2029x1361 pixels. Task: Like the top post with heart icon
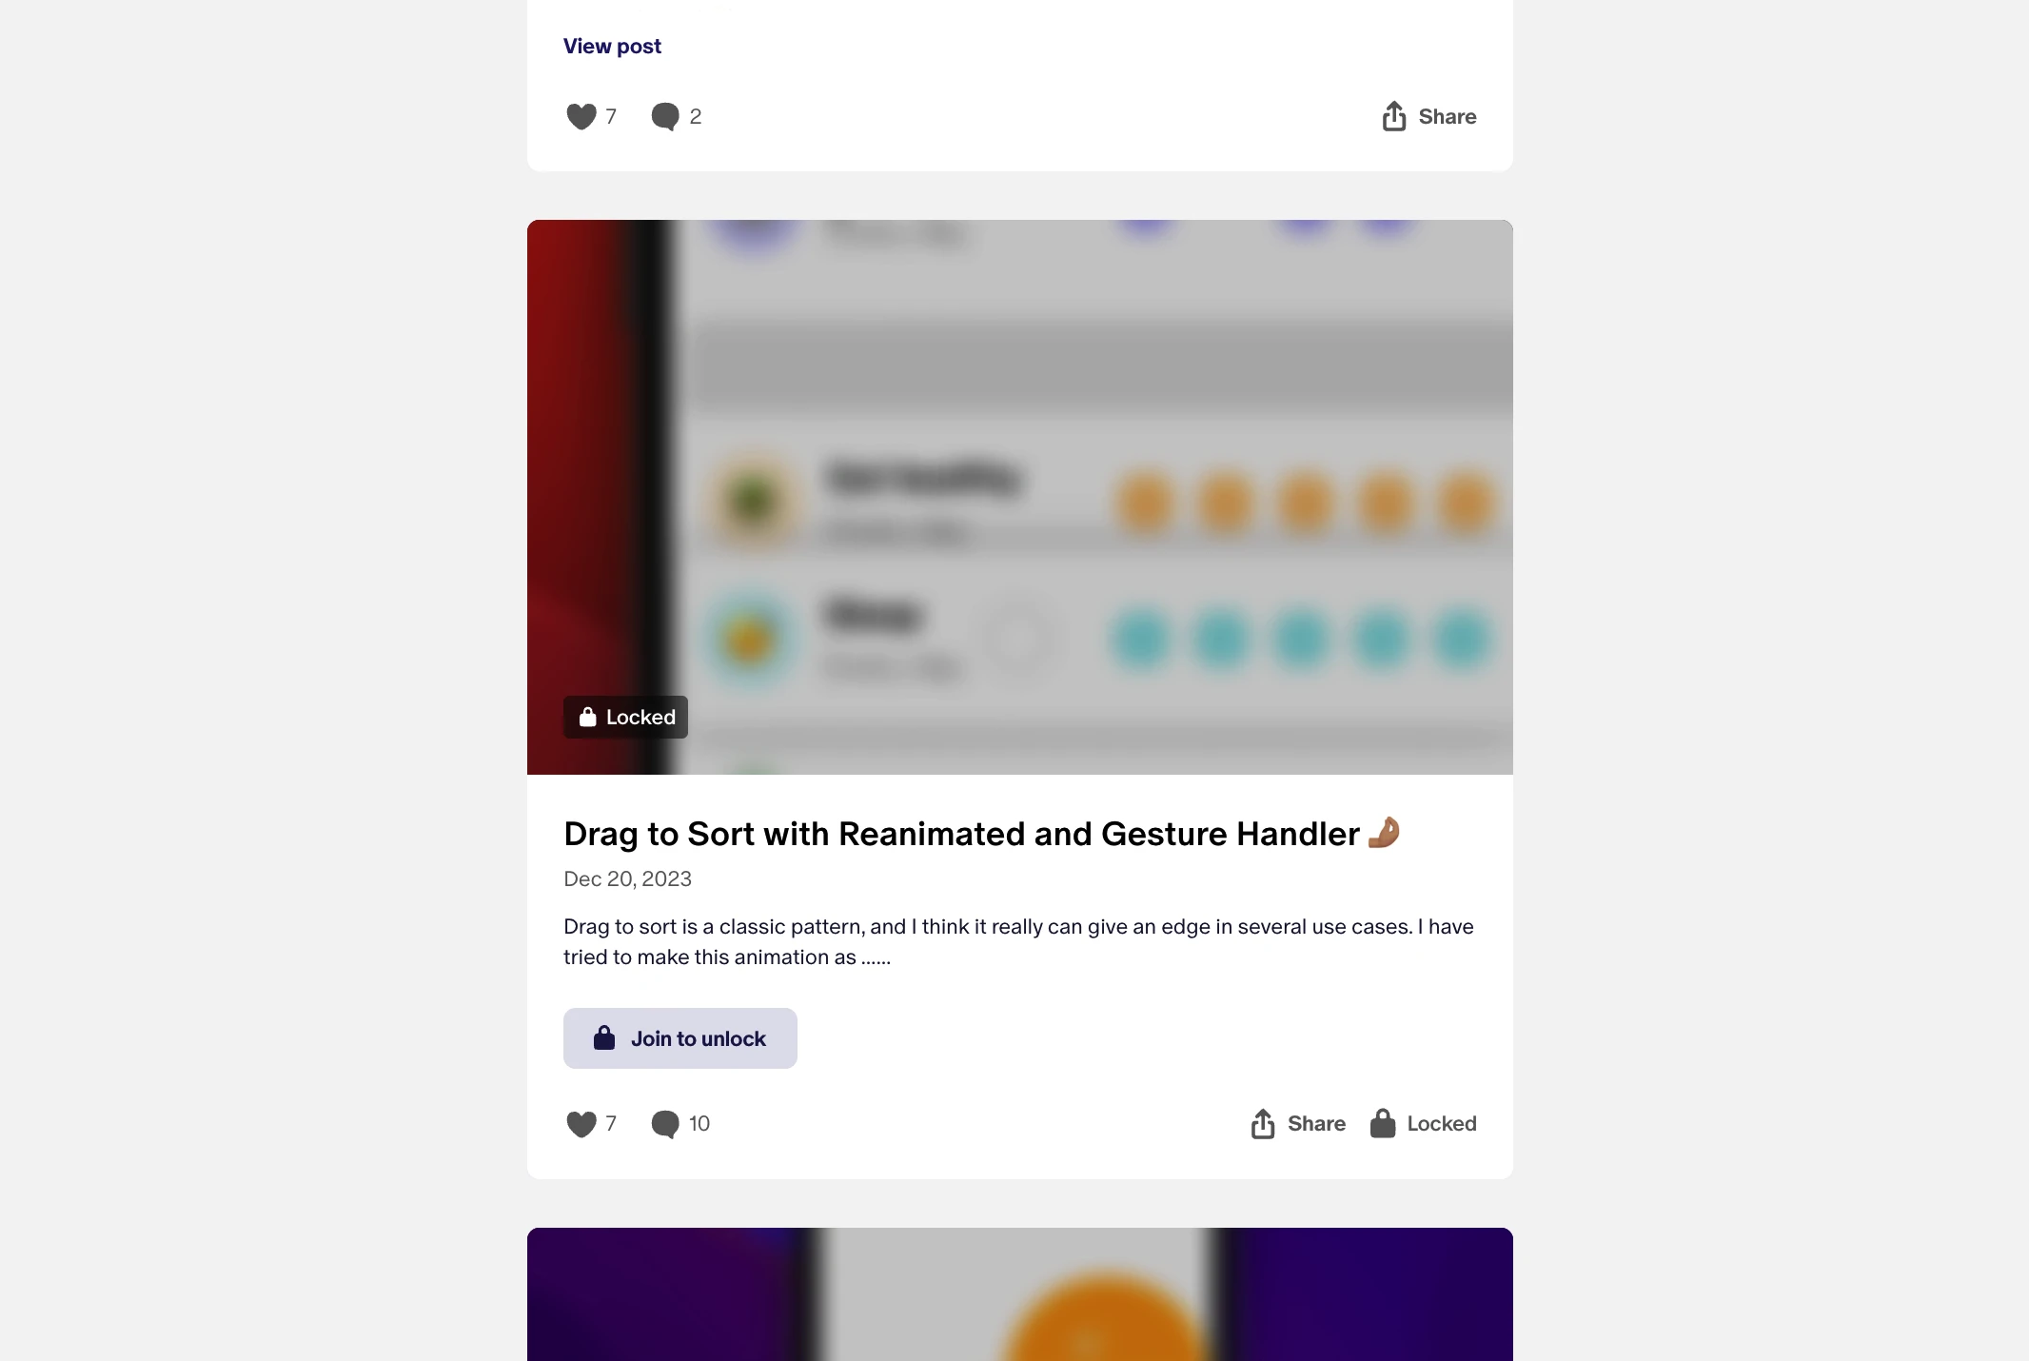(x=581, y=116)
